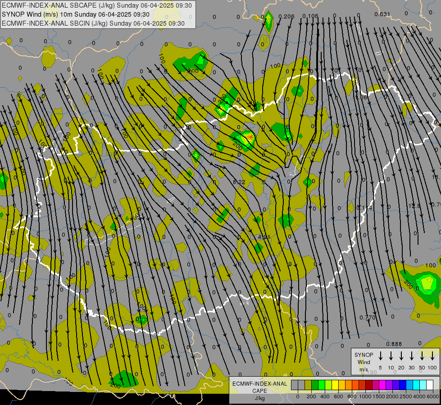Viewport: 441px width, 405px height.
Task: Click the 30 m/s wind arrow in legend
Action: tap(411, 356)
